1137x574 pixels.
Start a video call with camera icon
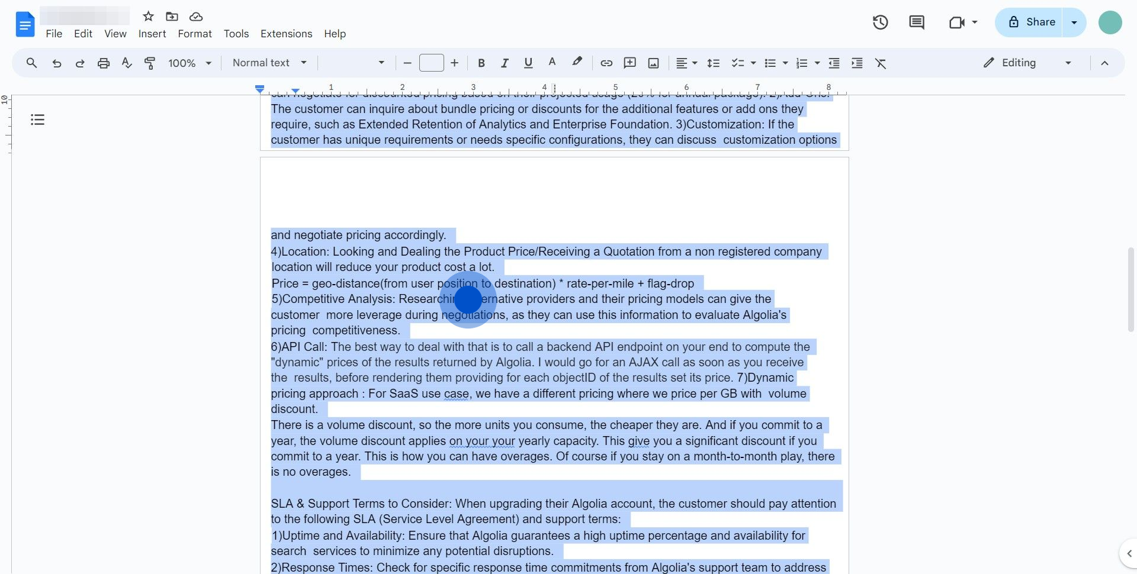tap(956, 22)
